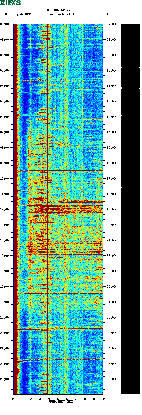Click the UTC time label '03:00'
Screen dimensions: 142x415
111,333
